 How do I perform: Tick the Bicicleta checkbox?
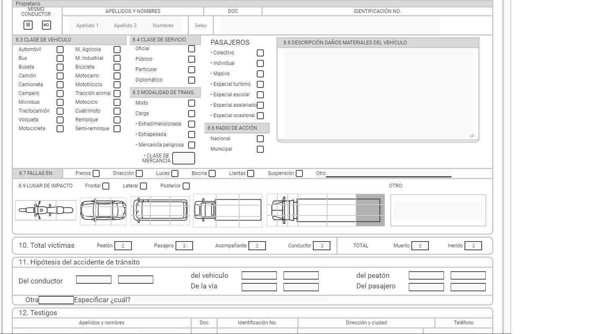(117, 67)
